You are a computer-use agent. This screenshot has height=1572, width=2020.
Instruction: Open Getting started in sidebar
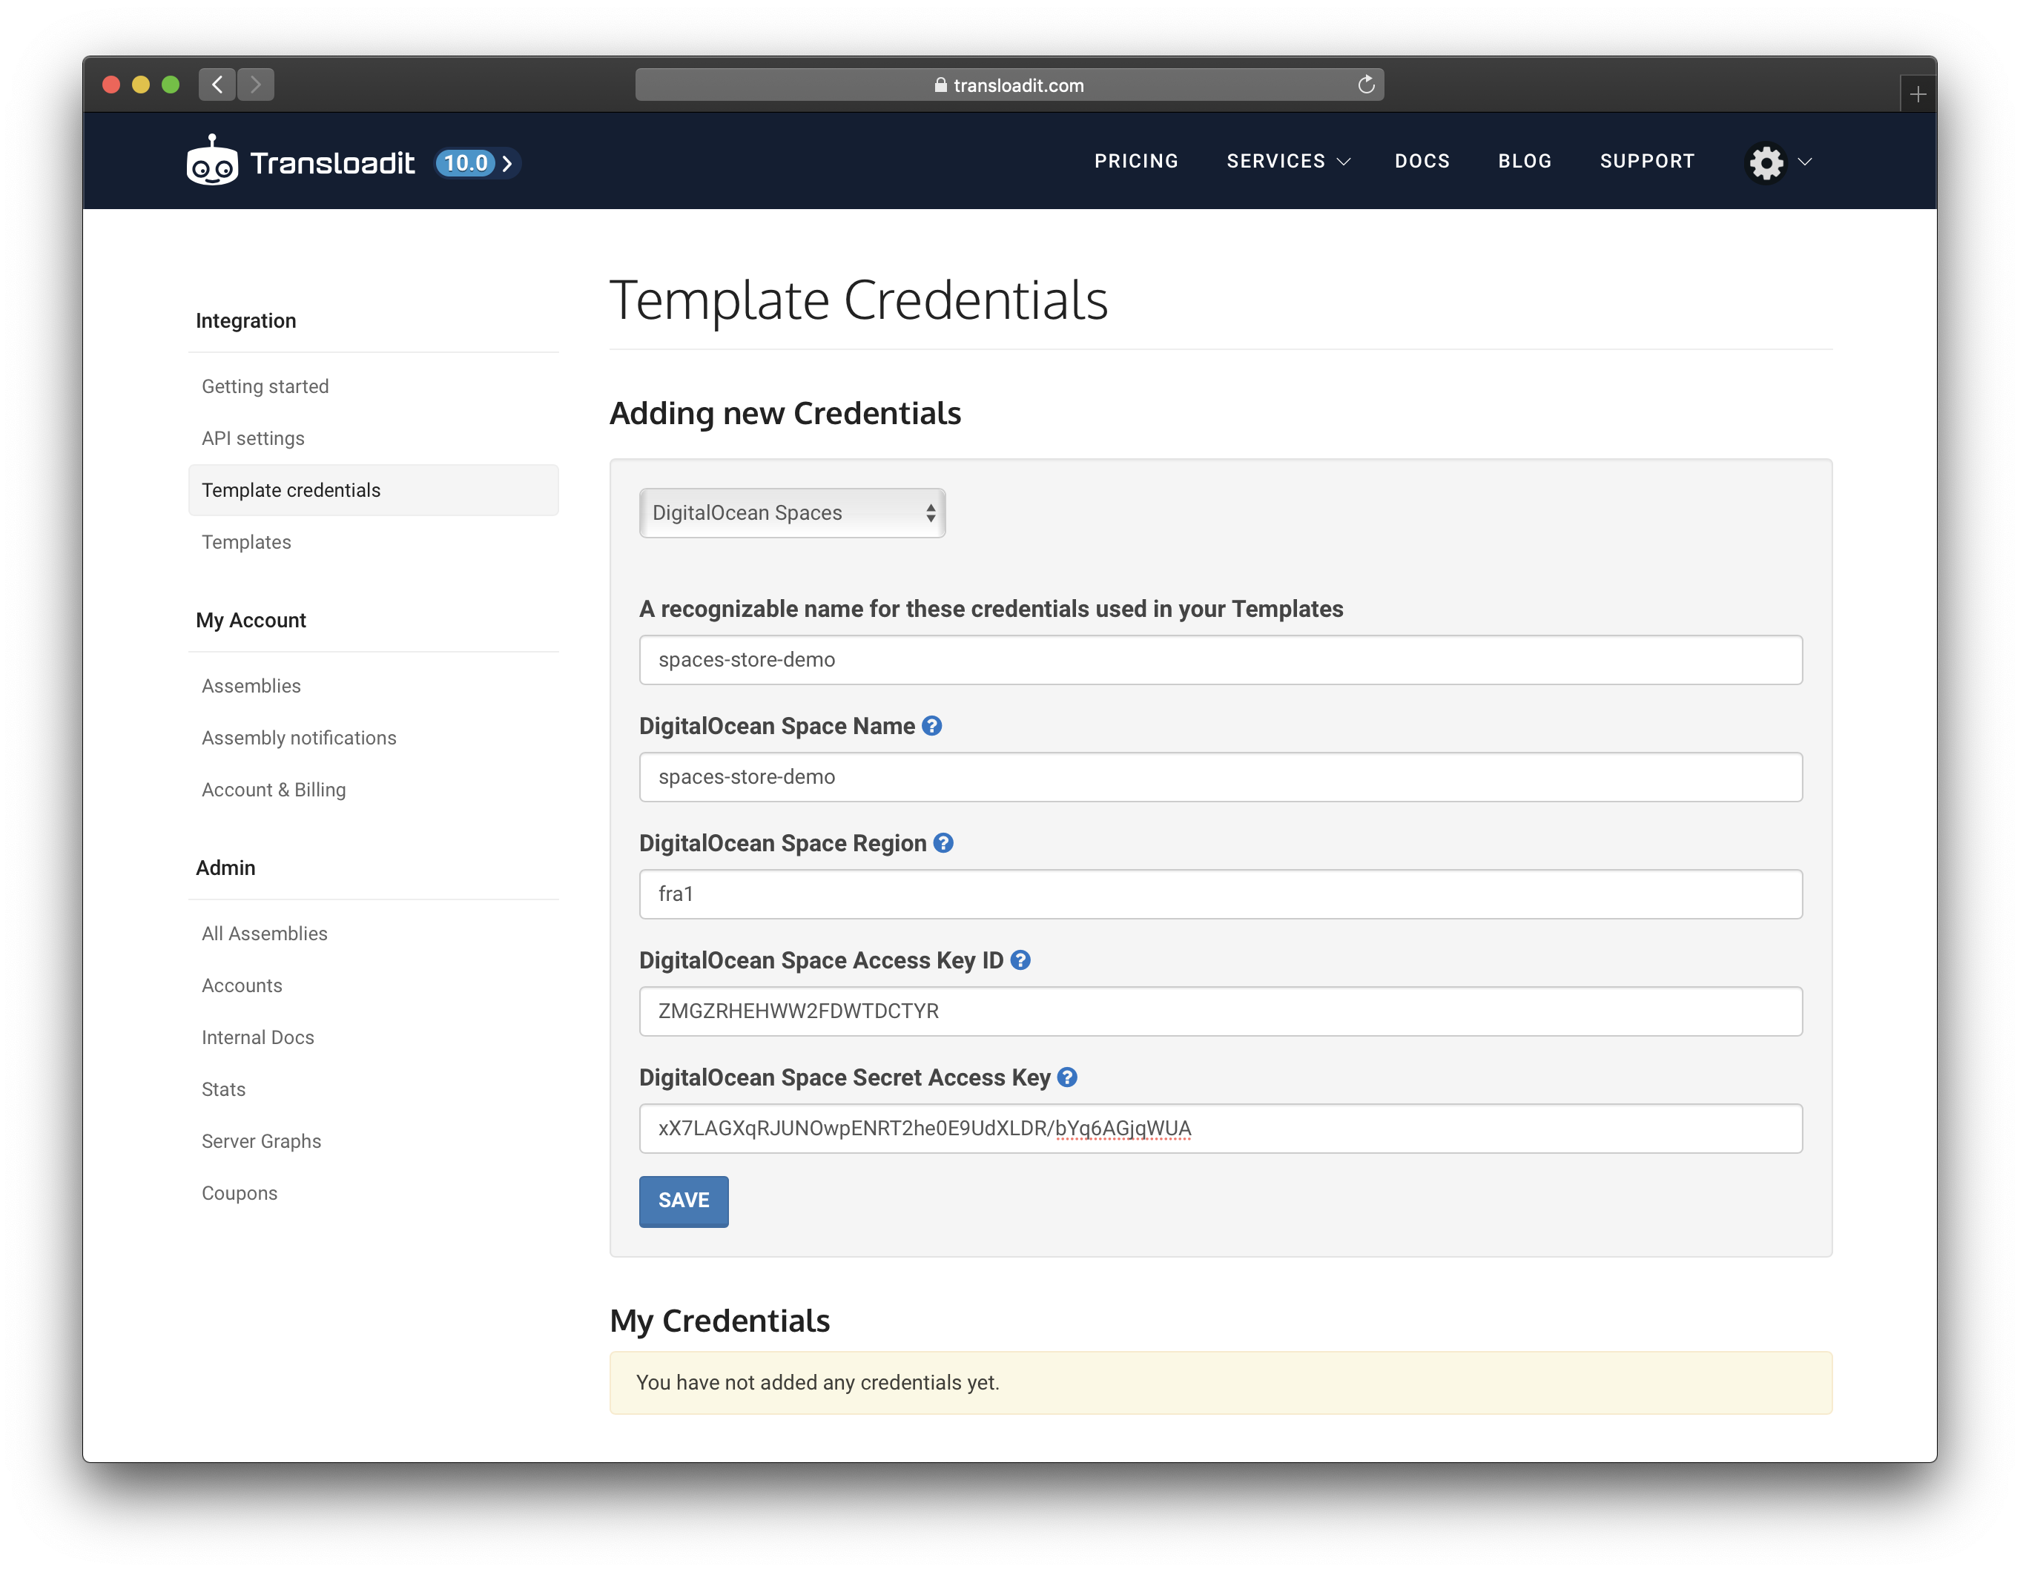pos(265,386)
